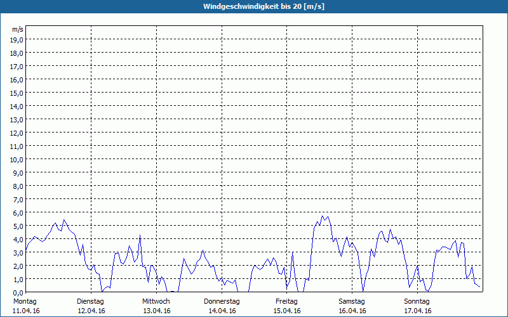Click the 'Dienstag' day label
Image resolution: width=508 pixels, height=317 pixels.
click(90, 302)
